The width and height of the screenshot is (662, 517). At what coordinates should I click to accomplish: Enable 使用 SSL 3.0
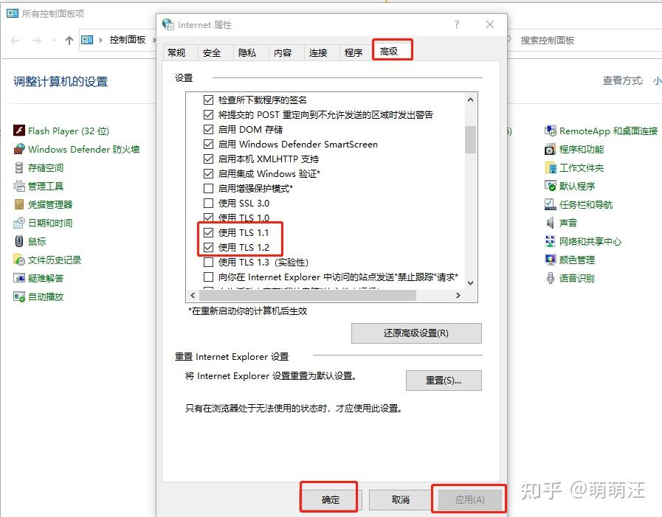pos(209,202)
